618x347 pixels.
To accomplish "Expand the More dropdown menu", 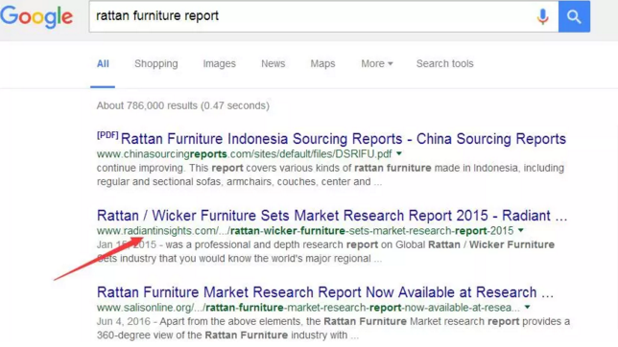I will coord(377,64).
